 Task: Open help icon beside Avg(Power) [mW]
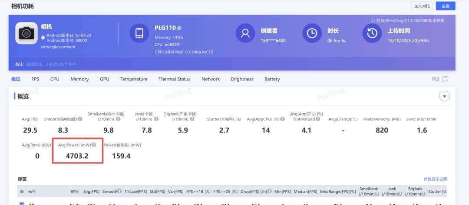[x=94, y=145]
